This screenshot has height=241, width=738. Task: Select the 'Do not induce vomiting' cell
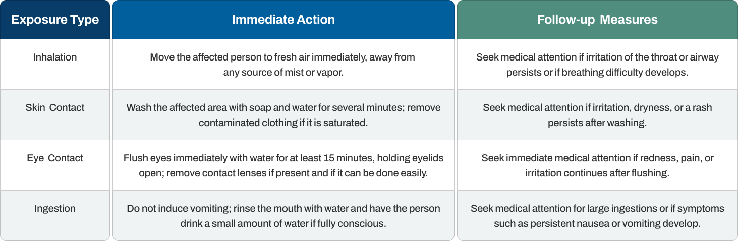click(x=283, y=216)
